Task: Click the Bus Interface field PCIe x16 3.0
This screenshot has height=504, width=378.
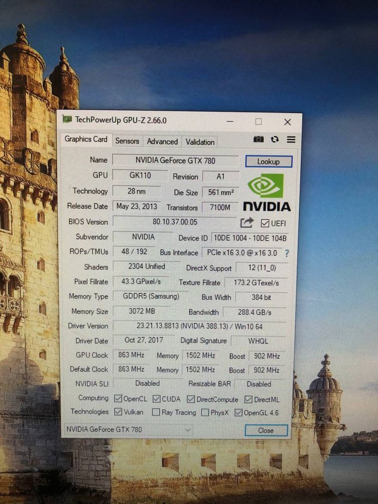Action: point(242,253)
